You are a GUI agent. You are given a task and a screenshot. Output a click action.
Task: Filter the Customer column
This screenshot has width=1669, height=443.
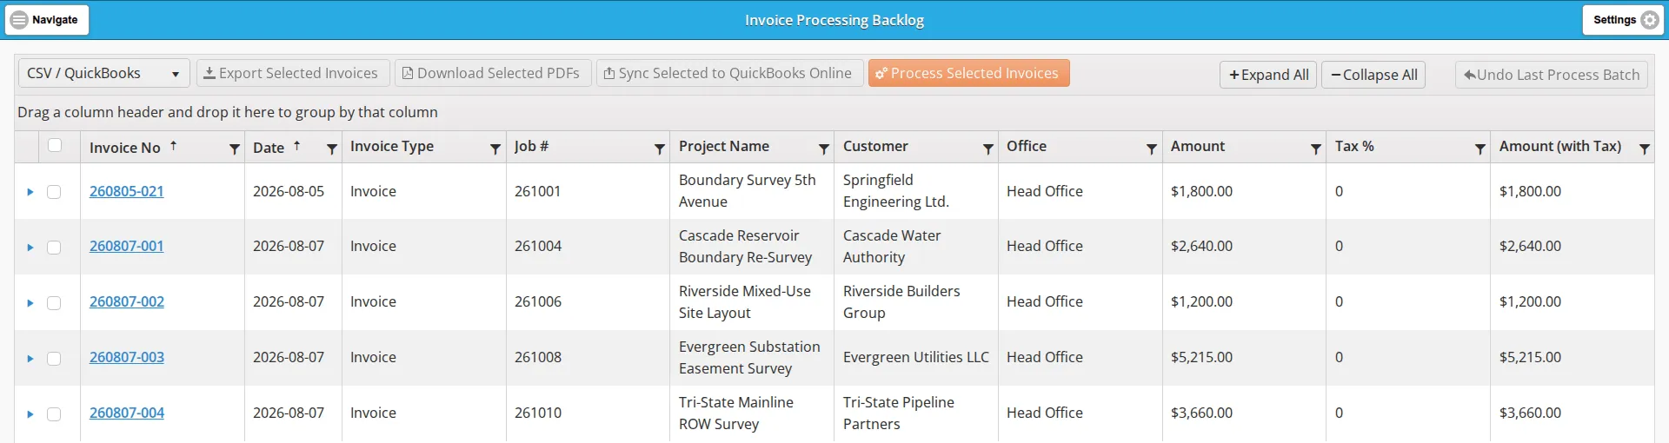coord(988,149)
